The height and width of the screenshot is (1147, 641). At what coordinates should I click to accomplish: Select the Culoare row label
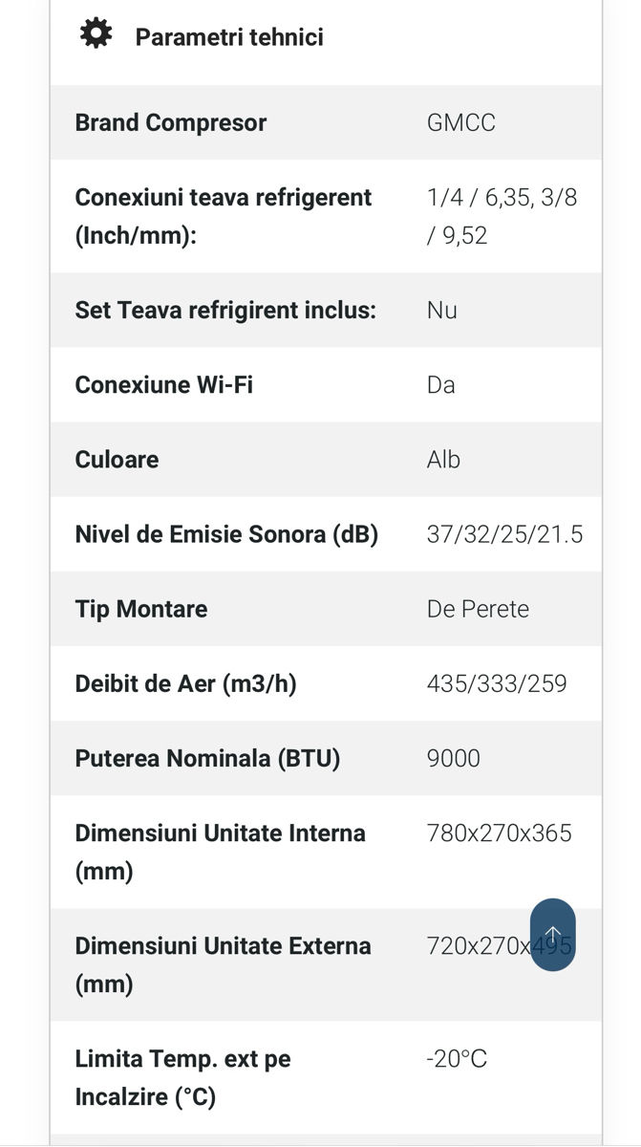118,459
